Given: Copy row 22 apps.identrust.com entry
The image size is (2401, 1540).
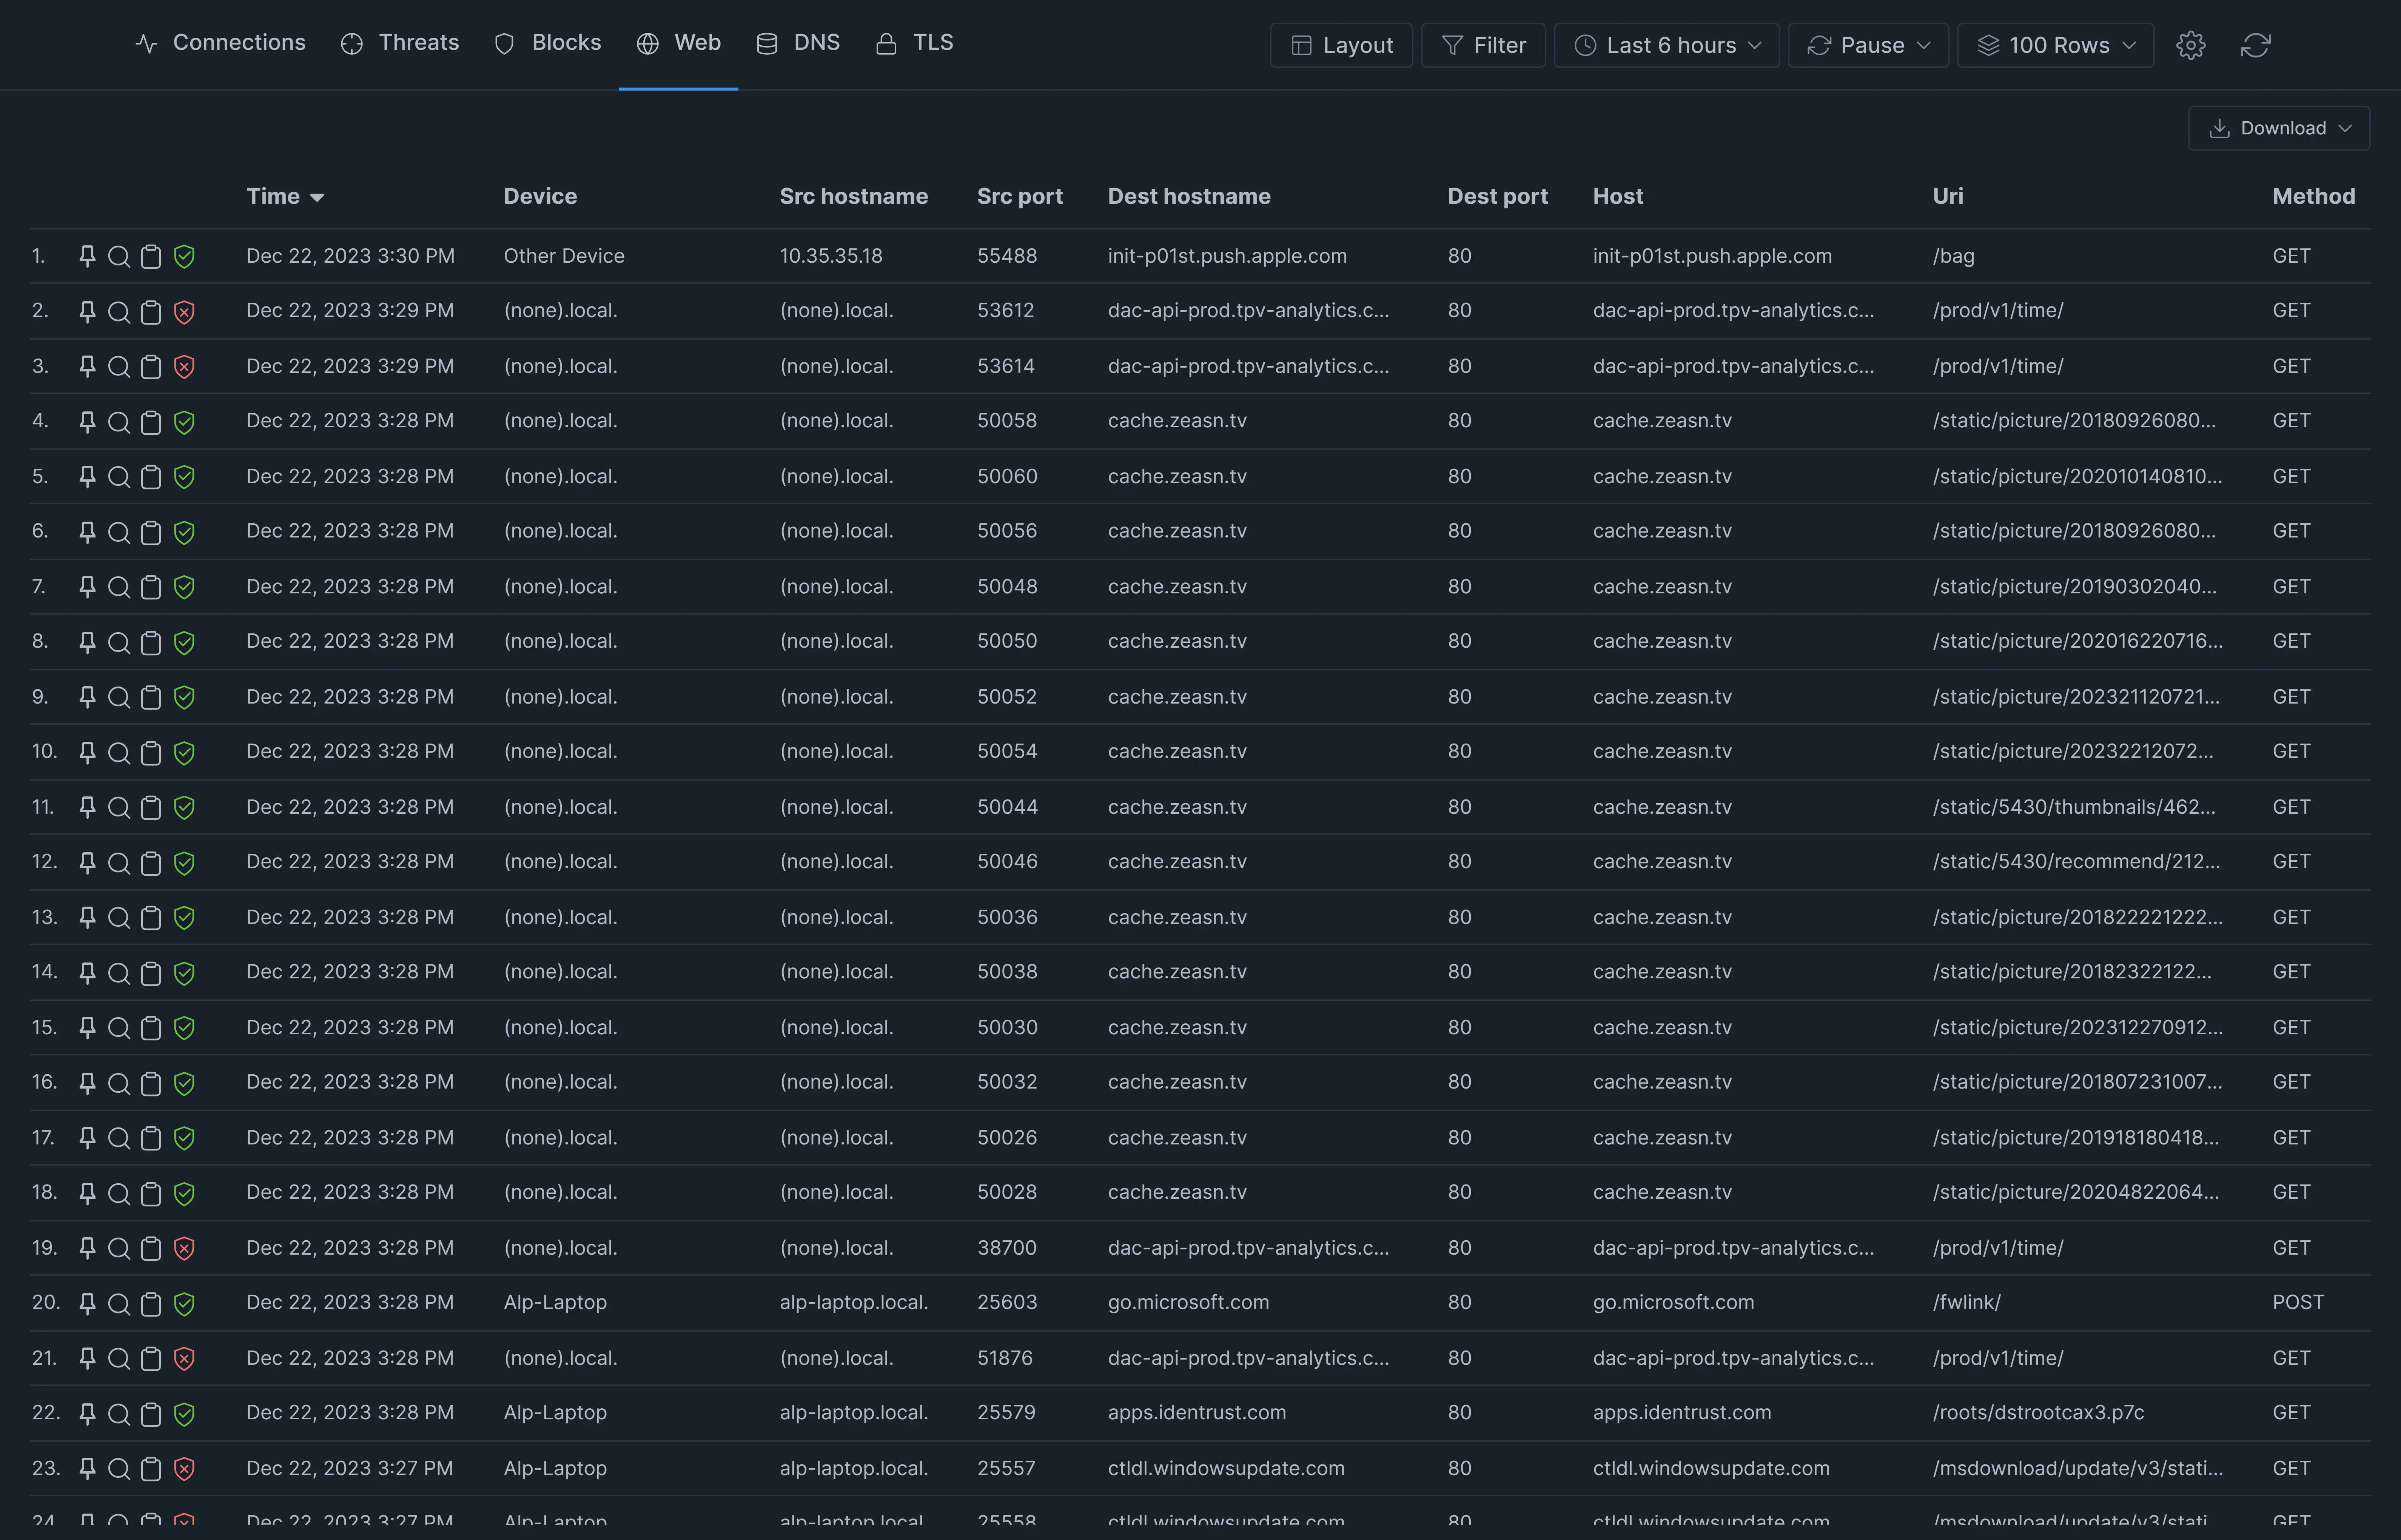Looking at the screenshot, I should point(151,1414).
